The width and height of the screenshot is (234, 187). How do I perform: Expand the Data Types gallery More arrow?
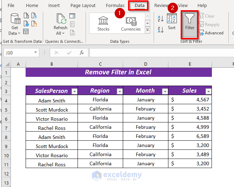[x=147, y=30]
